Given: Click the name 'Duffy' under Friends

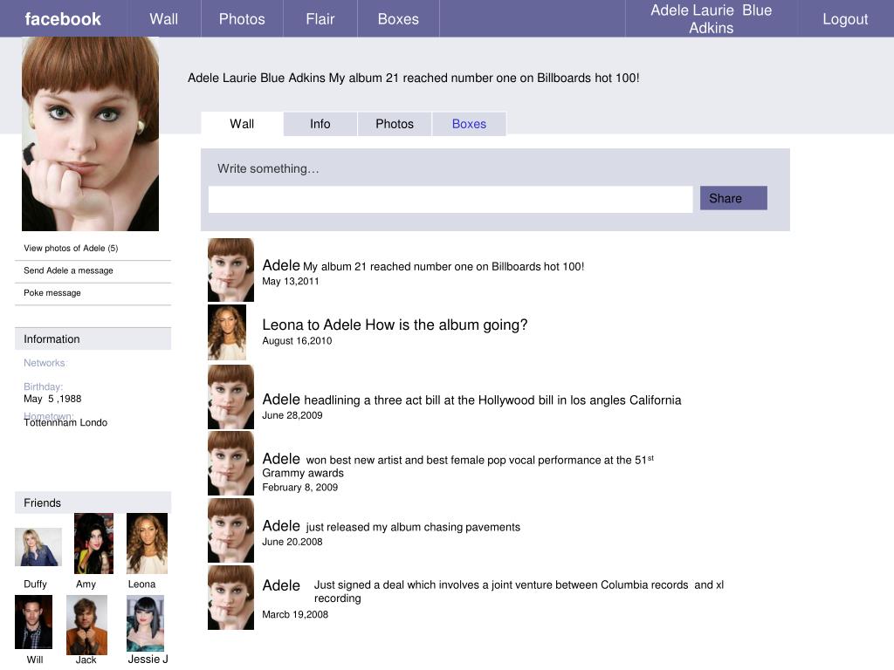Looking at the screenshot, I should pos(35,584).
